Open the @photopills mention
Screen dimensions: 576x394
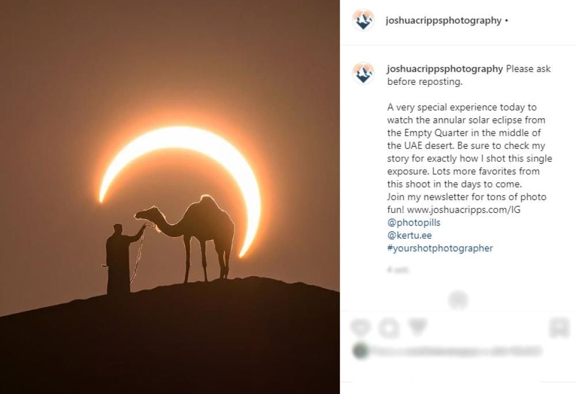coord(414,223)
